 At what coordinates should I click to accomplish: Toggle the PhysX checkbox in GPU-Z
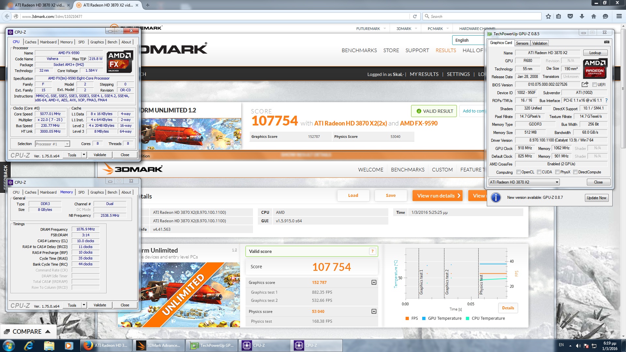point(558,172)
